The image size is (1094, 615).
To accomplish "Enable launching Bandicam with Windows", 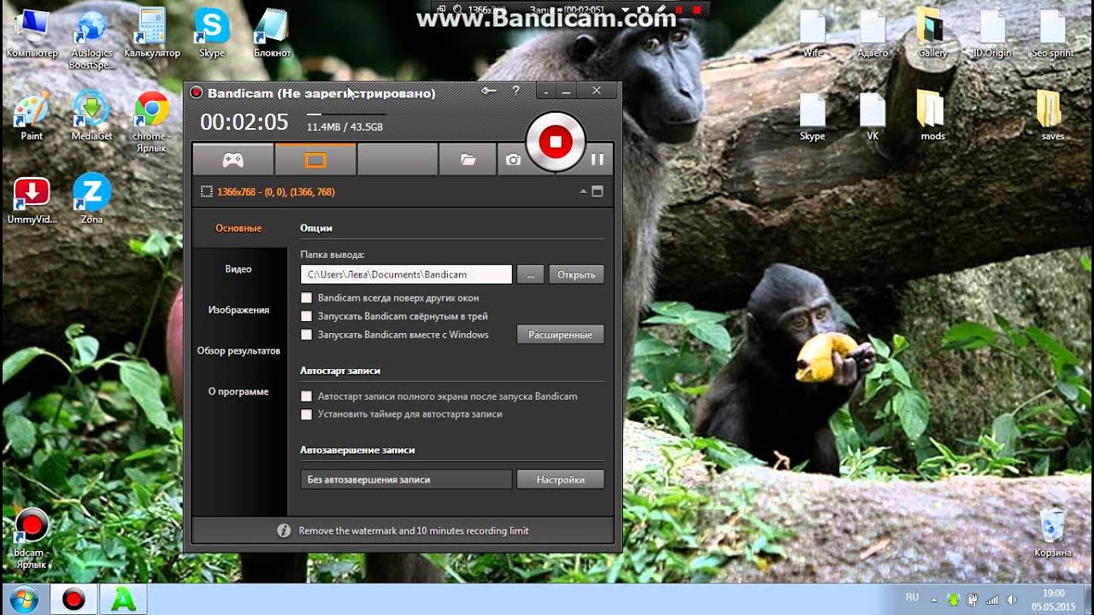I will point(306,335).
